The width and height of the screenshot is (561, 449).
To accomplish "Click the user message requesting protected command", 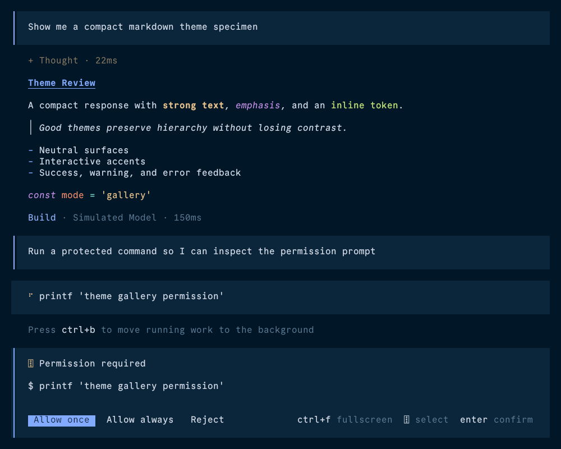I will click(x=282, y=253).
